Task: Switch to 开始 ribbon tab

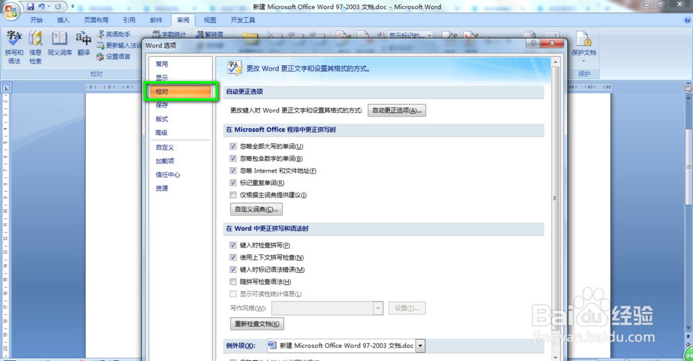Action: pos(36,20)
